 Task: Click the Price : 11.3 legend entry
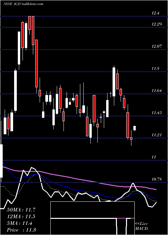tap(21, 230)
